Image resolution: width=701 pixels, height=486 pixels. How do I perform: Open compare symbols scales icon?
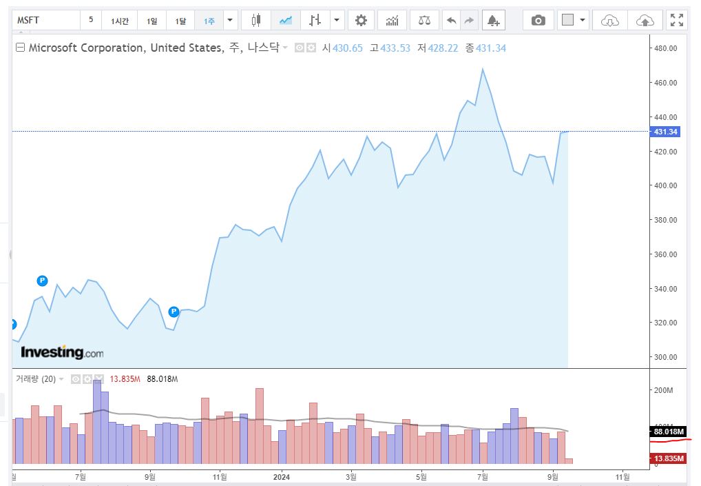[424, 20]
